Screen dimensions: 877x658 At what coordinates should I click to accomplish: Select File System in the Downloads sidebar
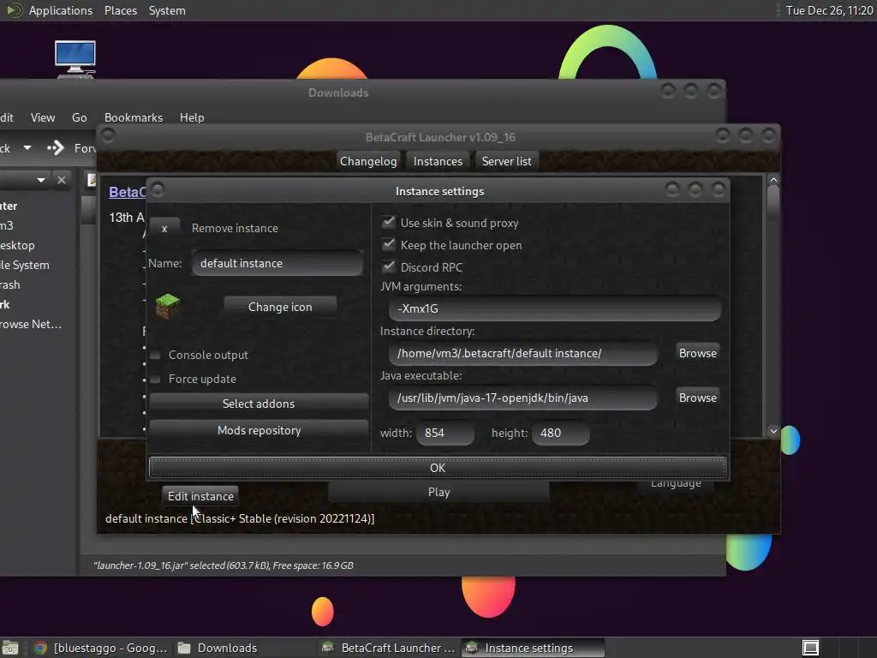coord(25,266)
